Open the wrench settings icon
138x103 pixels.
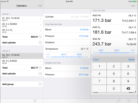pos(118,101)
